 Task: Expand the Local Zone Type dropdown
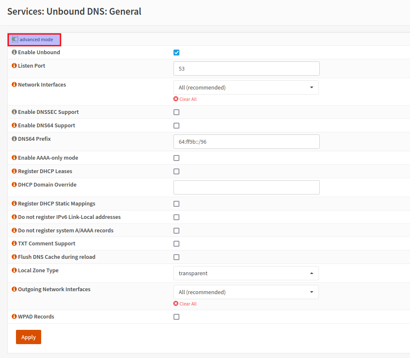[246, 273]
